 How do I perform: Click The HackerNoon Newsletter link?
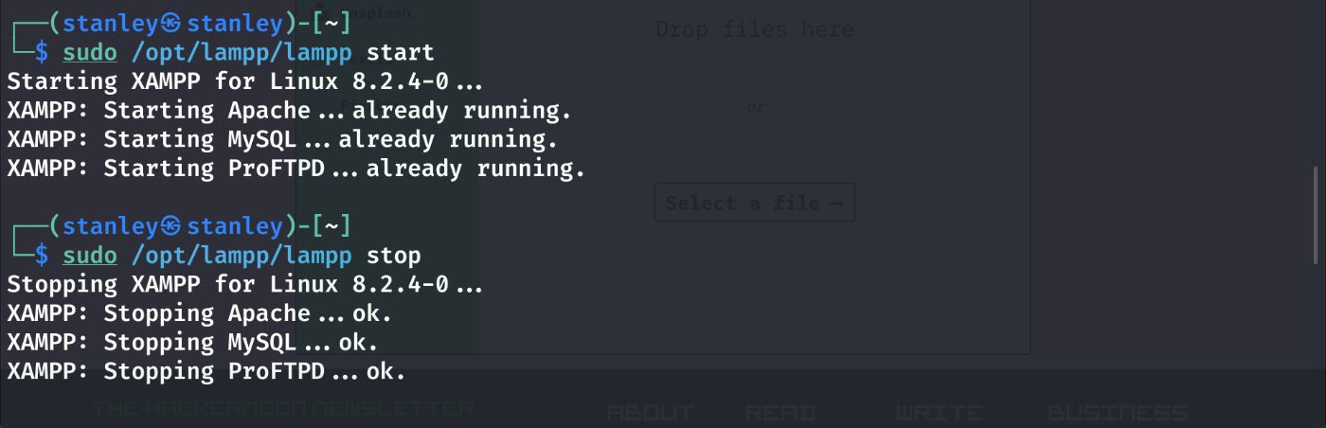tap(282, 408)
